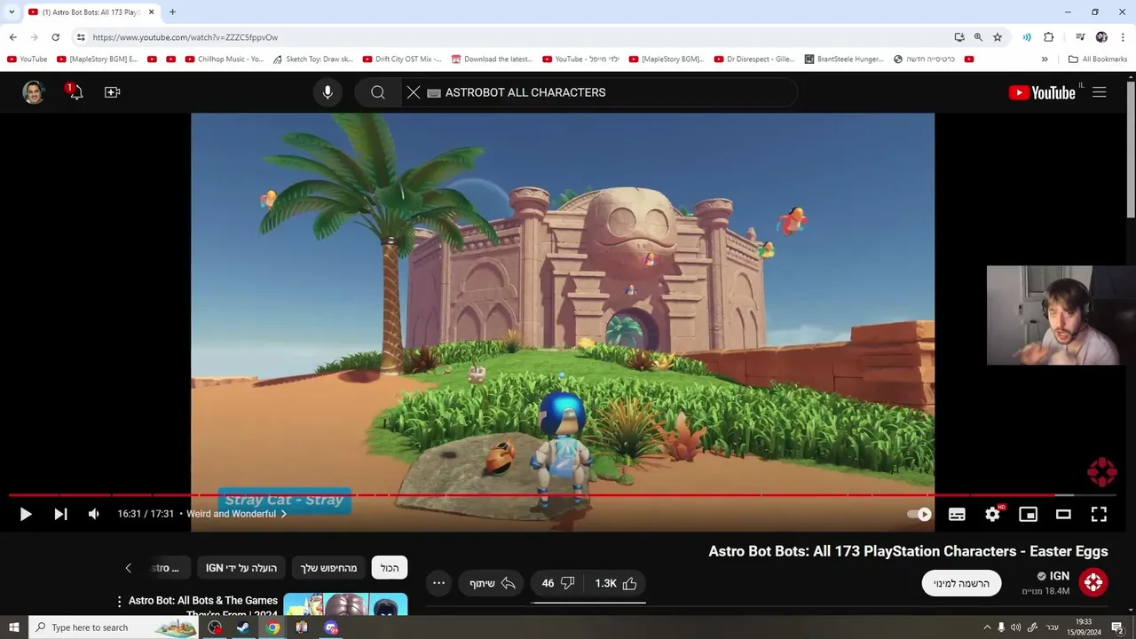Screen dimensions: 1136x639
Task: Mute the video volume speaker icon
Action: click(94, 514)
